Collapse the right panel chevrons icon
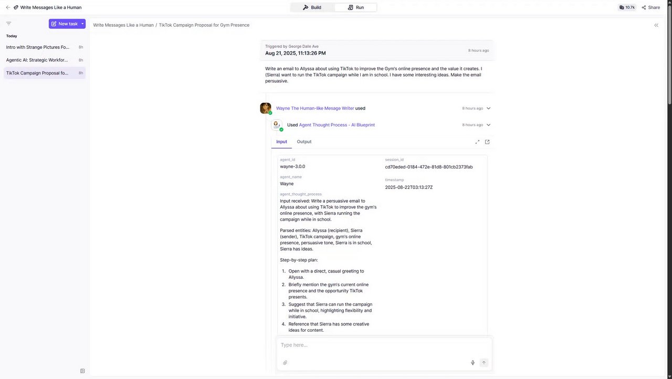The width and height of the screenshot is (672, 379). (656, 25)
